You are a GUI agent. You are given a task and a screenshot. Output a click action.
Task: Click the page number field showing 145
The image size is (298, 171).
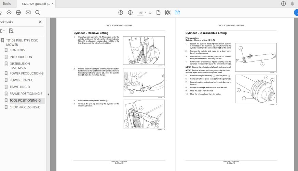coord(140,13)
